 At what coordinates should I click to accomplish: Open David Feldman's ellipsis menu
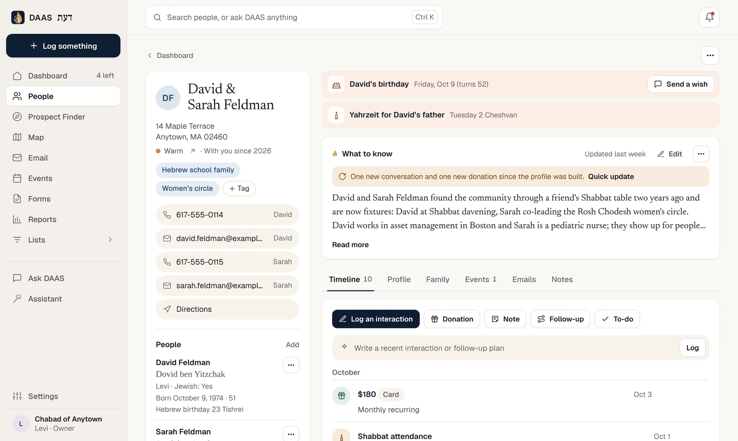pyautogui.click(x=291, y=365)
